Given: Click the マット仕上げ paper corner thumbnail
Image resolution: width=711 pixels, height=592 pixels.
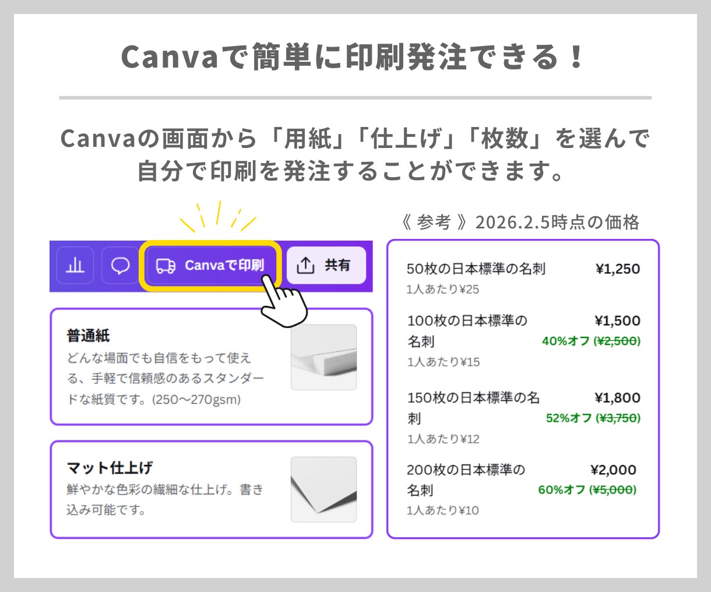Looking at the screenshot, I should point(323,489).
